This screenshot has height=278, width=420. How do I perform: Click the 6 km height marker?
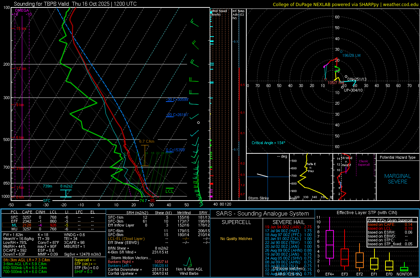(x=20, y=137)
